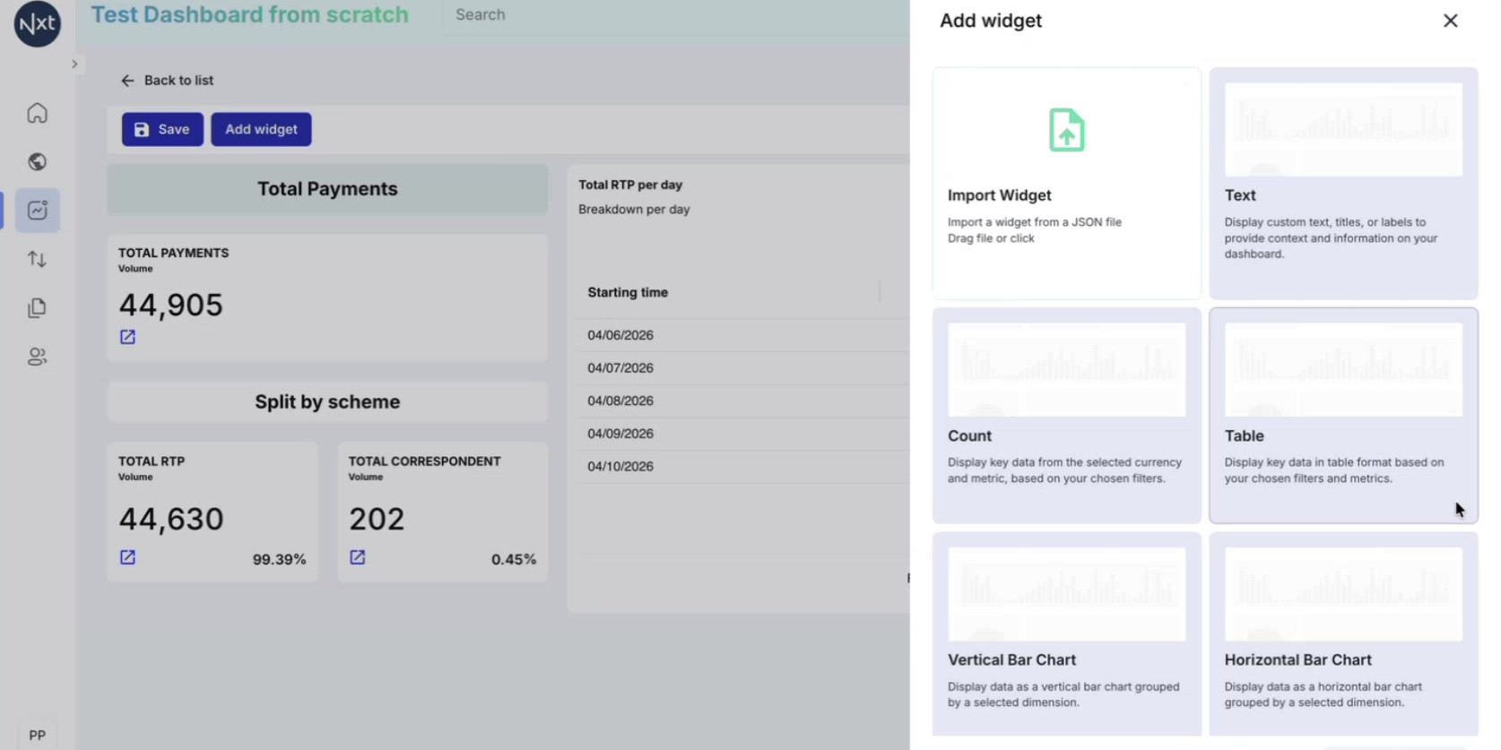Screen dimensions: 1501x750
Task: Click the 99.39% percentage
Action: 279,559
